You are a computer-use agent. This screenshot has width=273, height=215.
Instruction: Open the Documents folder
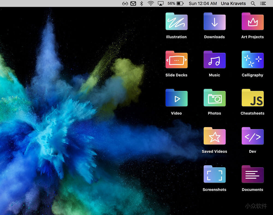pos(252,174)
